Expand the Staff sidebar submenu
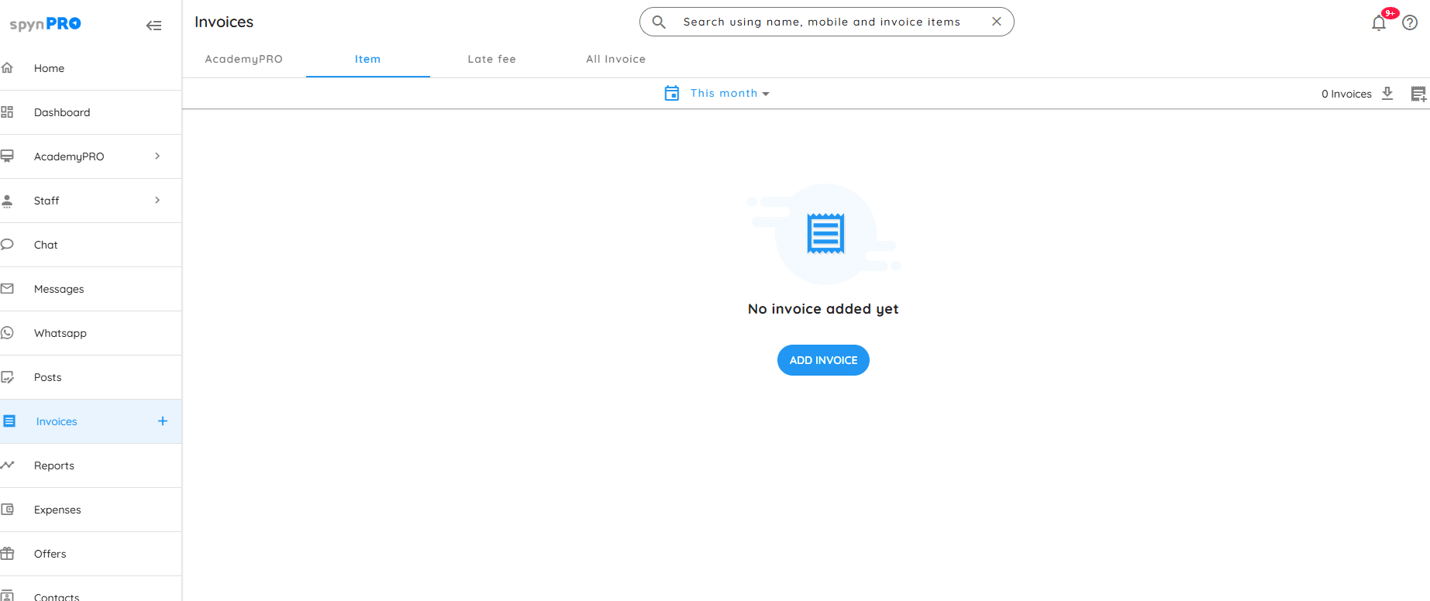This screenshot has width=1430, height=601. pos(157,201)
